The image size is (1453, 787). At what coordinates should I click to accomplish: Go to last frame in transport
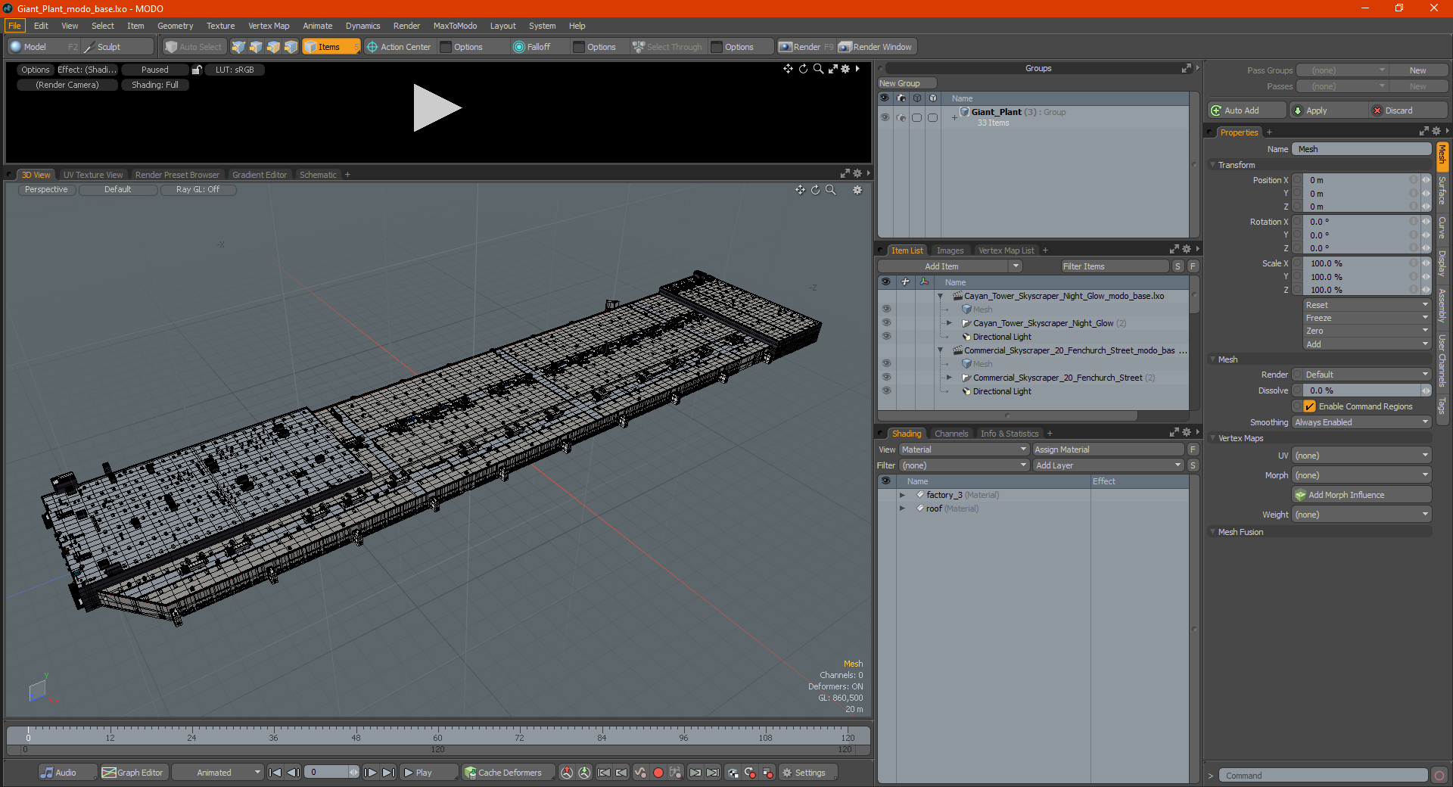coord(388,773)
